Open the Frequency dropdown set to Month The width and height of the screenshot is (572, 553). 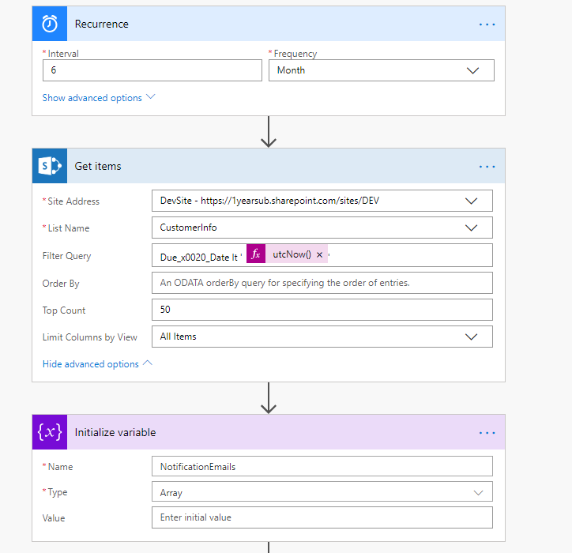(382, 70)
